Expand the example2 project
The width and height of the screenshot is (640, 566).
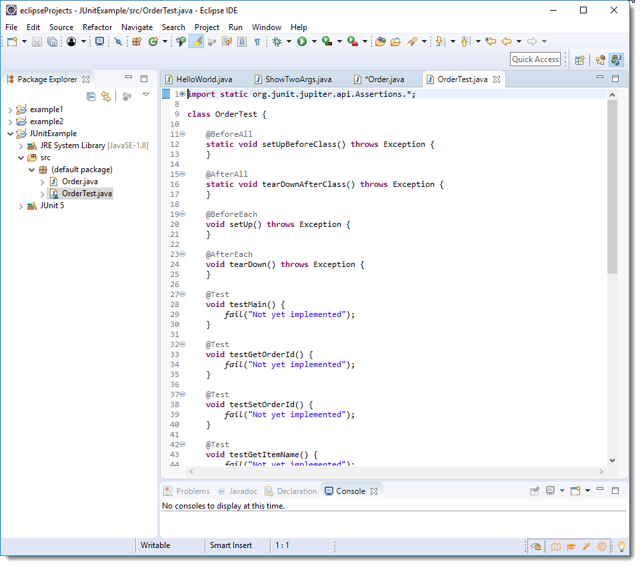[10, 121]
